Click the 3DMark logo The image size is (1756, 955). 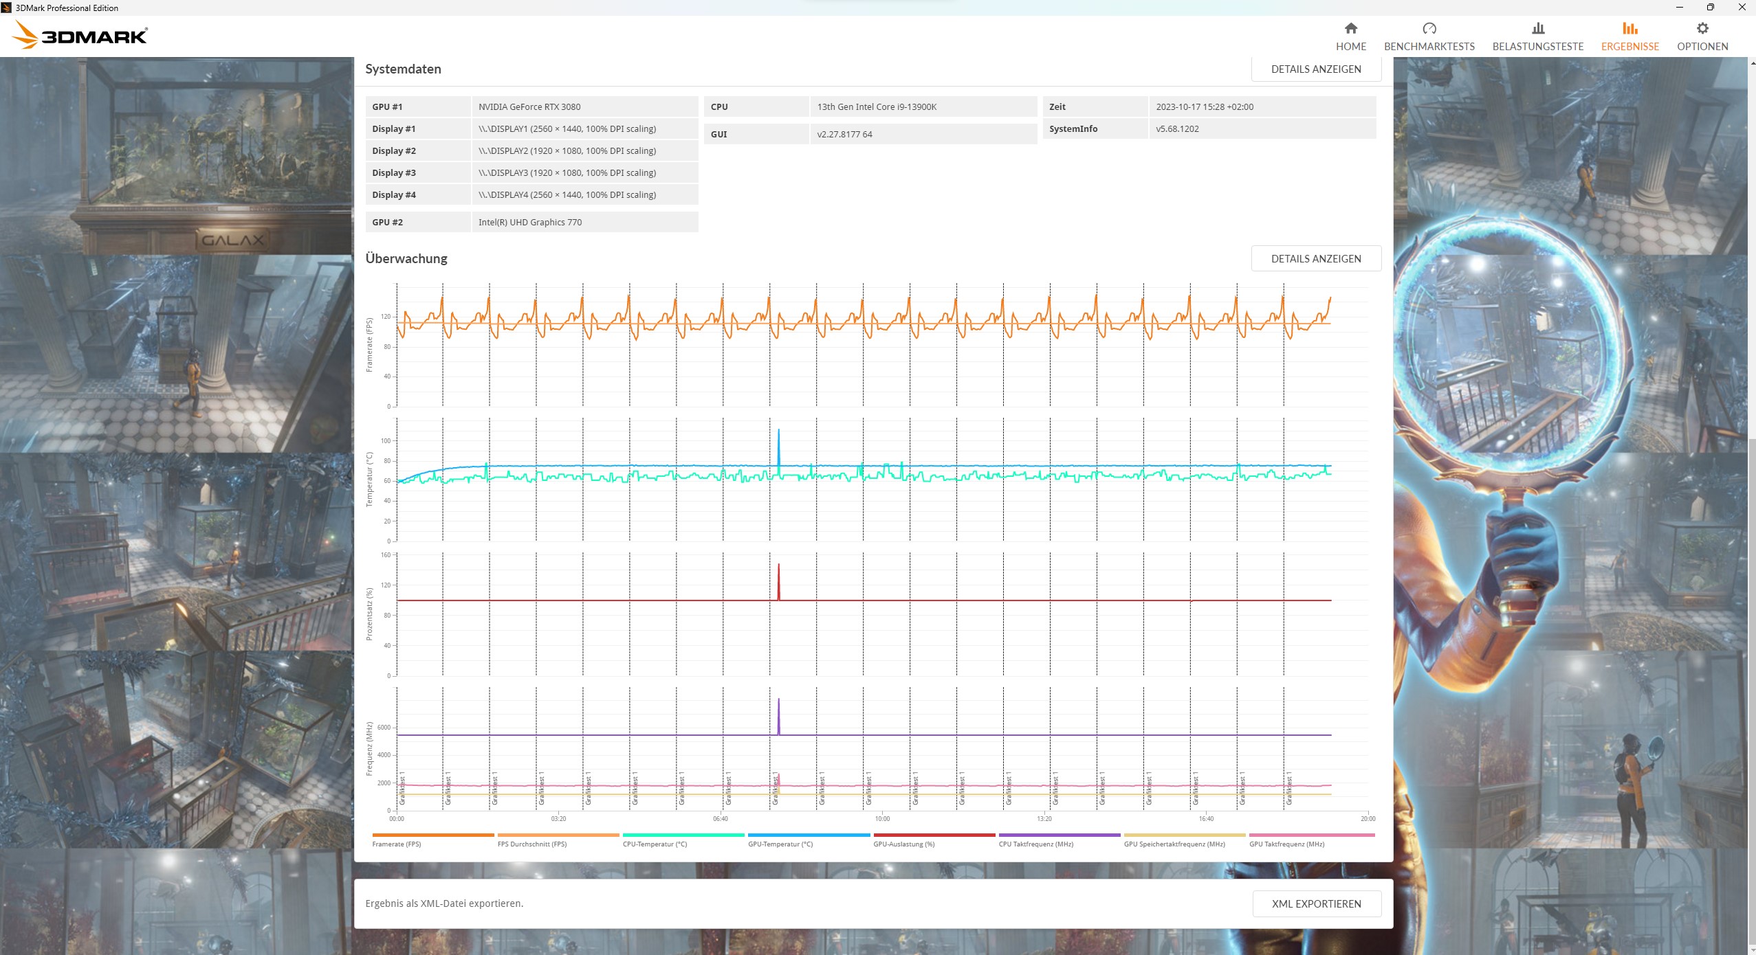(x=81, y=35)
